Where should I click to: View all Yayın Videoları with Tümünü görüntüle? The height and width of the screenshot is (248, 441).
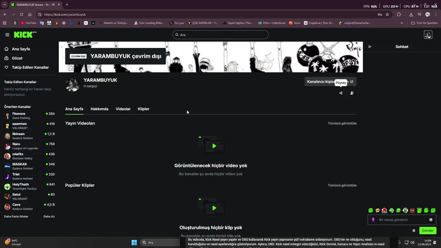[342, 123]
